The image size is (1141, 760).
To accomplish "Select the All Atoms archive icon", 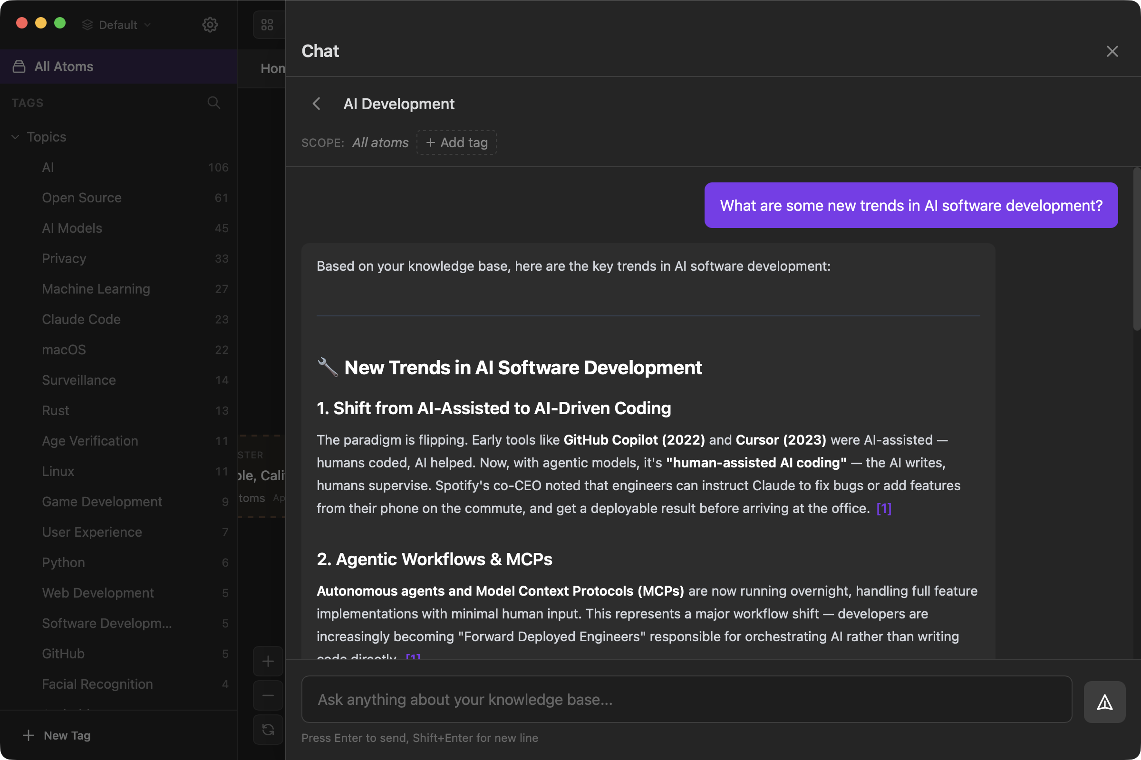I will [19, 66].
